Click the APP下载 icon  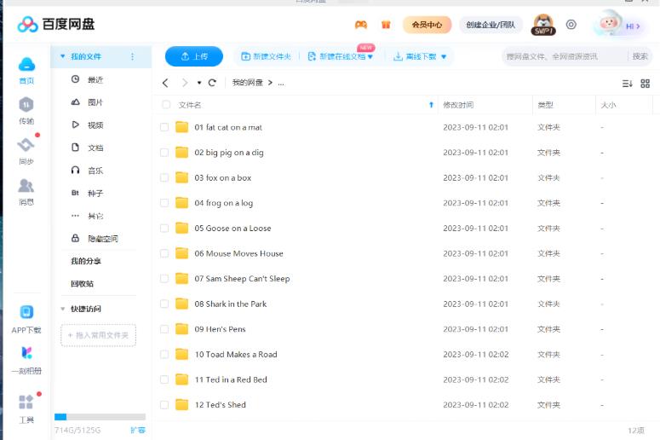click(26, 312)
